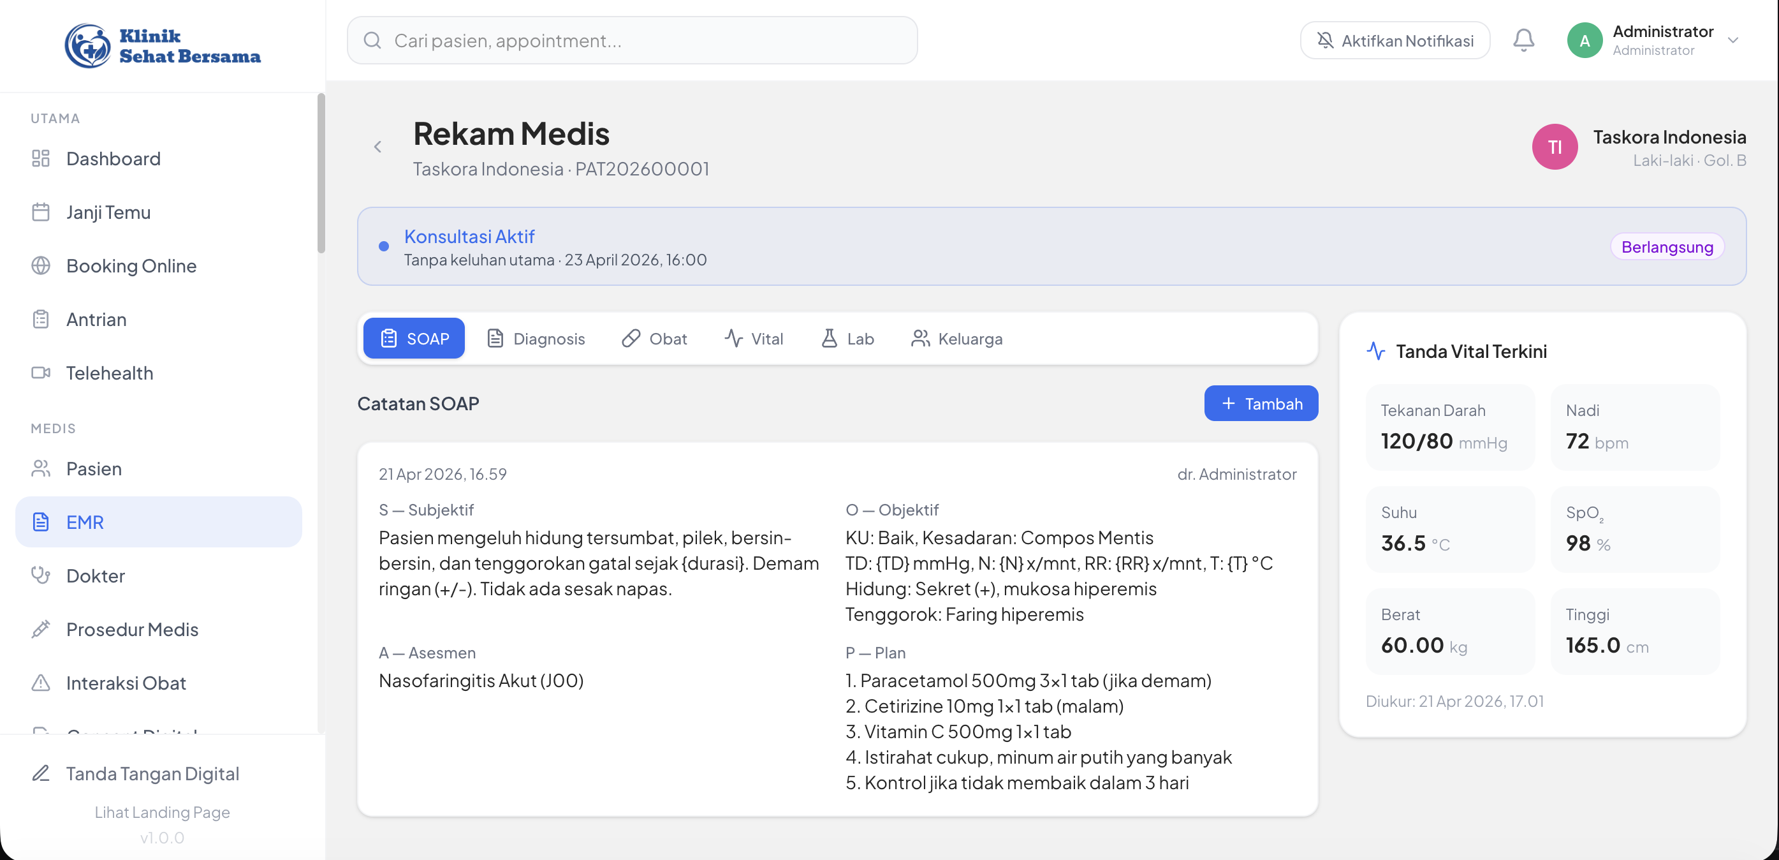Open Dashboard from the sidebar
The width and height of the screenshot is (1779, 860).
tap(113, 159)
